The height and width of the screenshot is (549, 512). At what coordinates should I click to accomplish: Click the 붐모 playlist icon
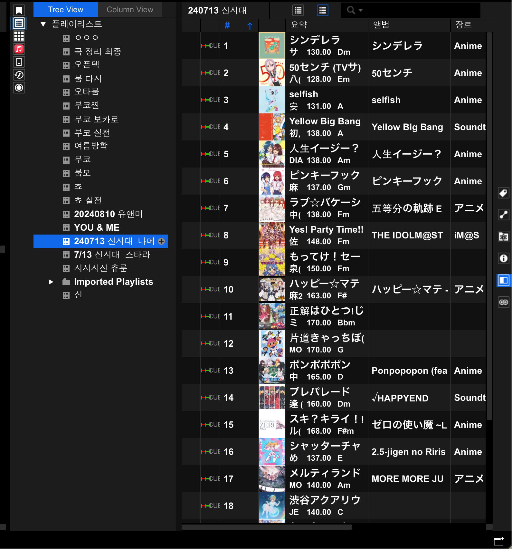66,174
